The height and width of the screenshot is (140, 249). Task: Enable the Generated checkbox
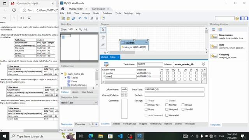167,115
